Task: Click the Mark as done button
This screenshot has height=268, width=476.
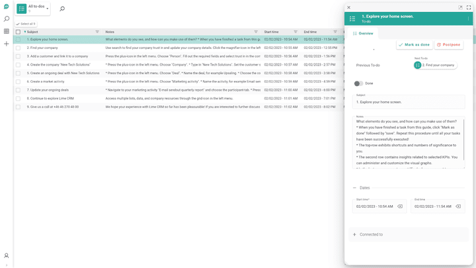Action: 414,44
